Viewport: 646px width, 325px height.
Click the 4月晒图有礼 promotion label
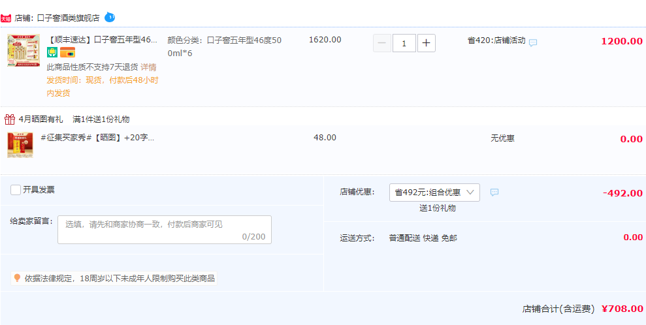pos(40,119)
